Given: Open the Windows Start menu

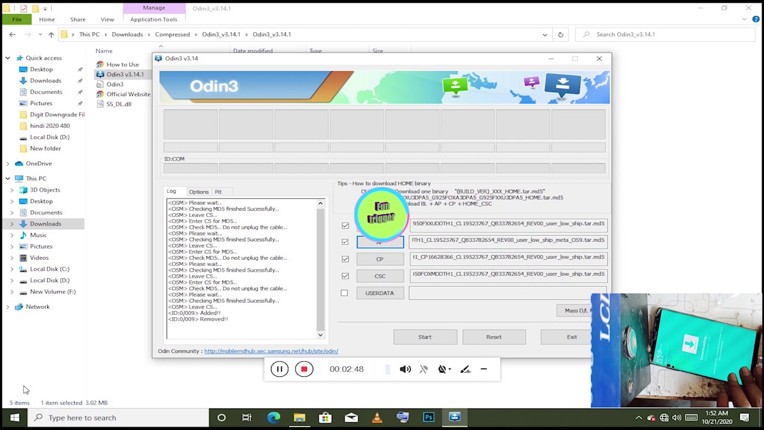Looking at the screenshot, I should [x=14, y=417].
